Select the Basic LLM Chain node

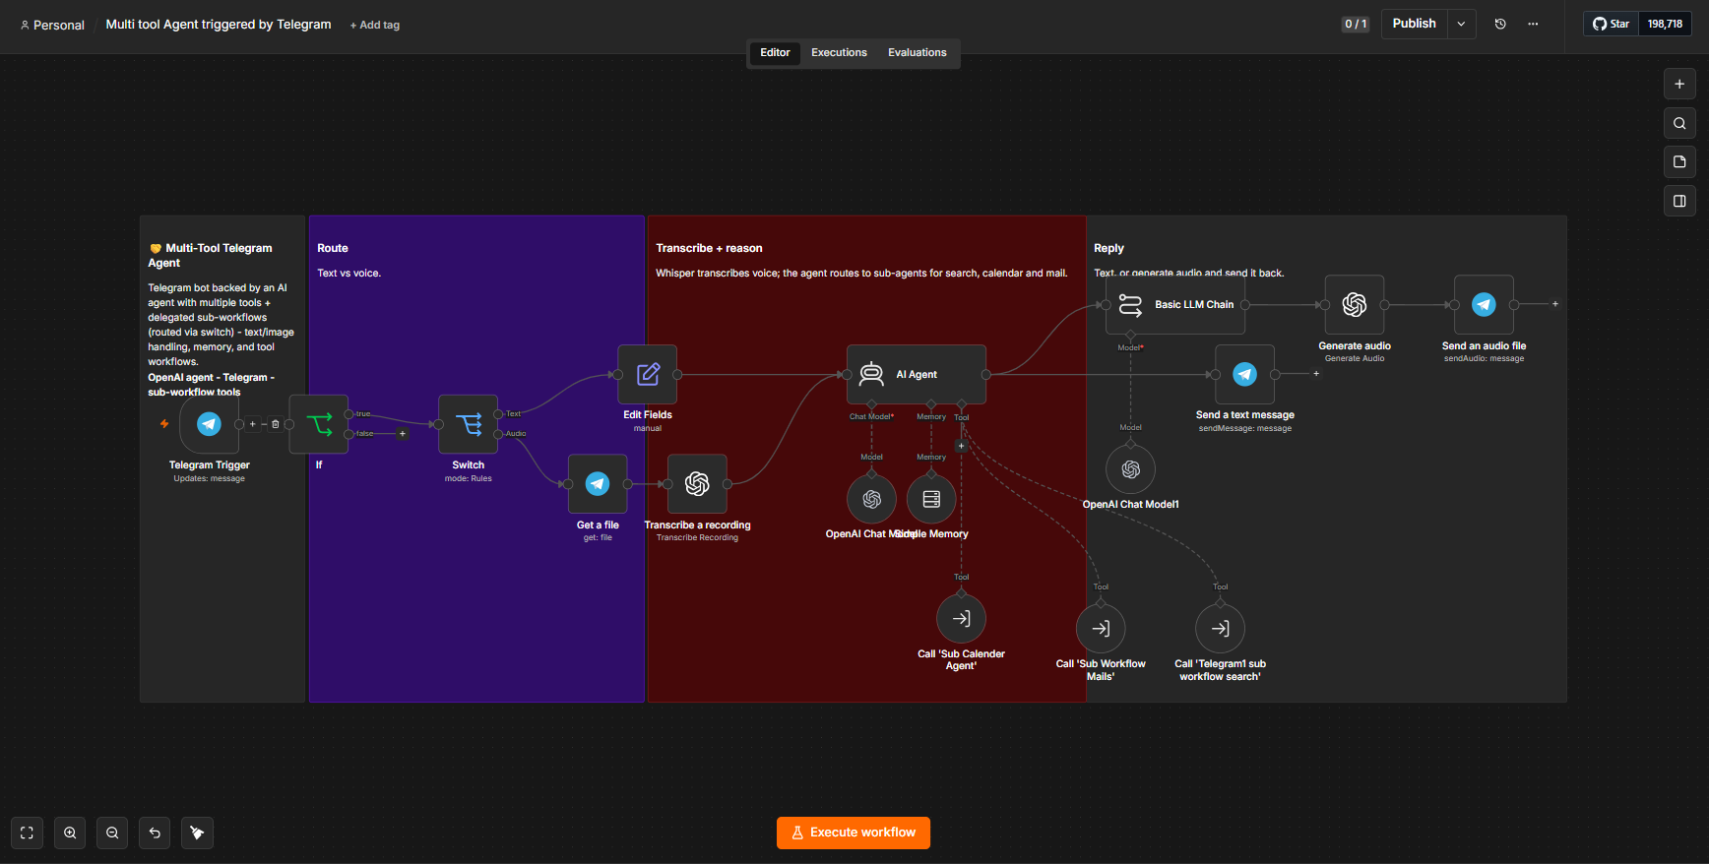tap(1175, 305)
